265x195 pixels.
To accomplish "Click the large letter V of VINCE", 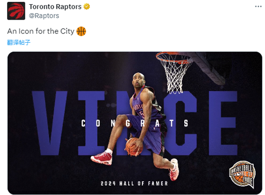I will pos(49,123).
